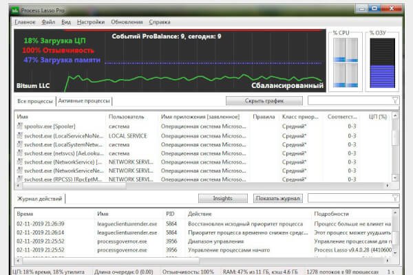The image size is (413, 275).
Task: Click the Сбалансированный power plan label
Action: pyautogui.click(x=287, y=85)
